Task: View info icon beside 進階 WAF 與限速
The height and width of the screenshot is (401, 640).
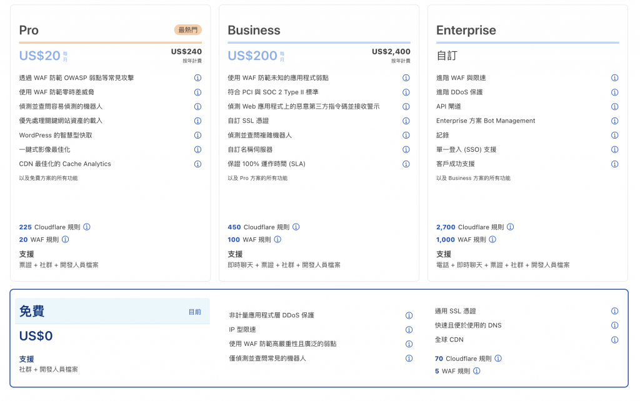Action: coord(615,78)
